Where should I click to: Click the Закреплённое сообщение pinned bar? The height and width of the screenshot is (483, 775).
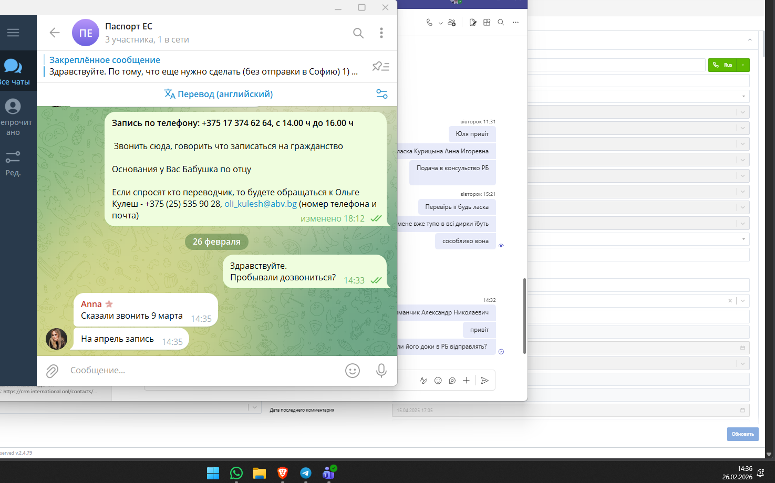click(x=205, y=66)
